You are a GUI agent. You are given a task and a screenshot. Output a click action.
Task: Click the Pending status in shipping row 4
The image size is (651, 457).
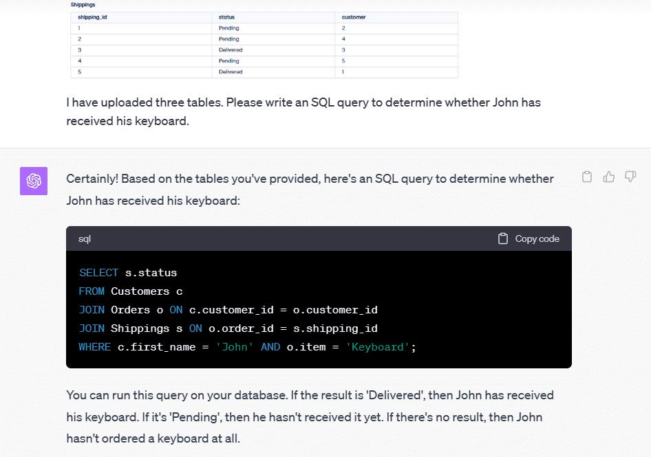pos(228,61)
